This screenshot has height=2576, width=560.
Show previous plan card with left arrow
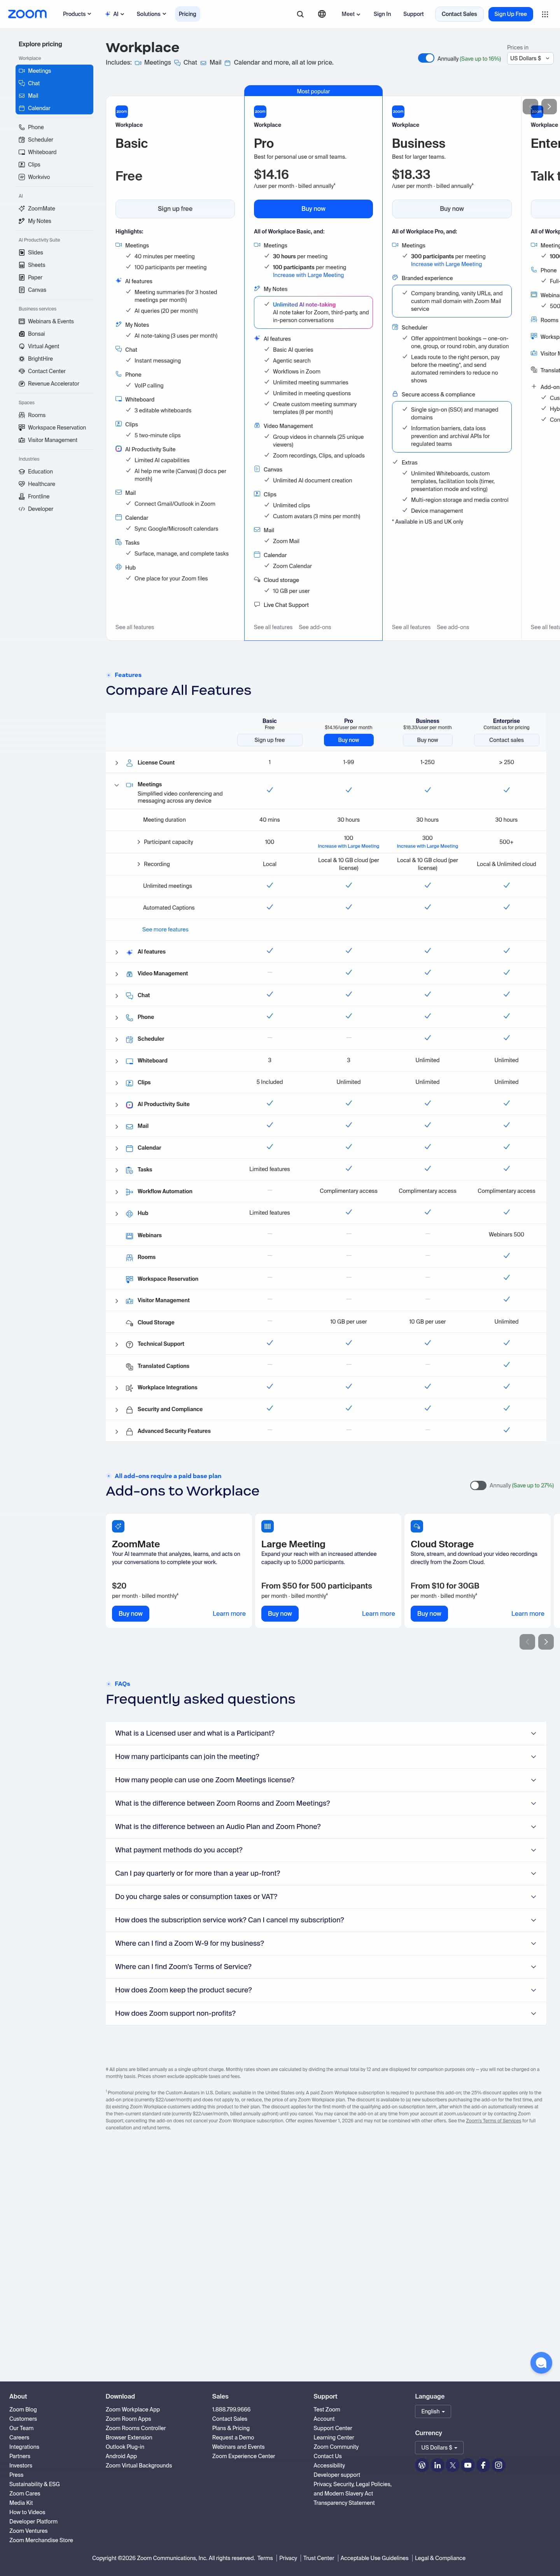(x=530, y=106)
